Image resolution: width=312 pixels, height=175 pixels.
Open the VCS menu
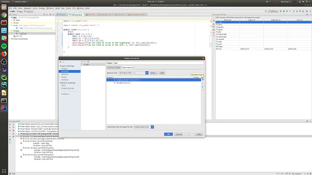[74, 8]
